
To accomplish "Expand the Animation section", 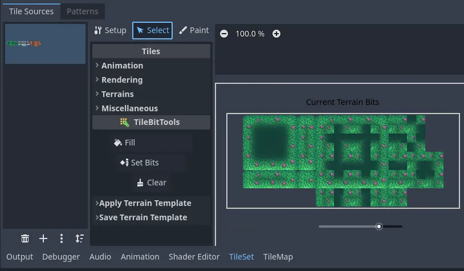I will pyautogui.click(x=151, y=66).
